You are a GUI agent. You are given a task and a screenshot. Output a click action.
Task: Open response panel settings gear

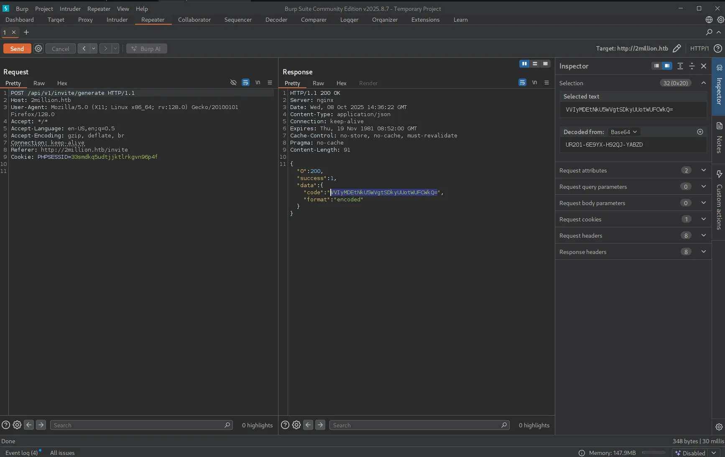pyautogui.click(x=296, y=425)
